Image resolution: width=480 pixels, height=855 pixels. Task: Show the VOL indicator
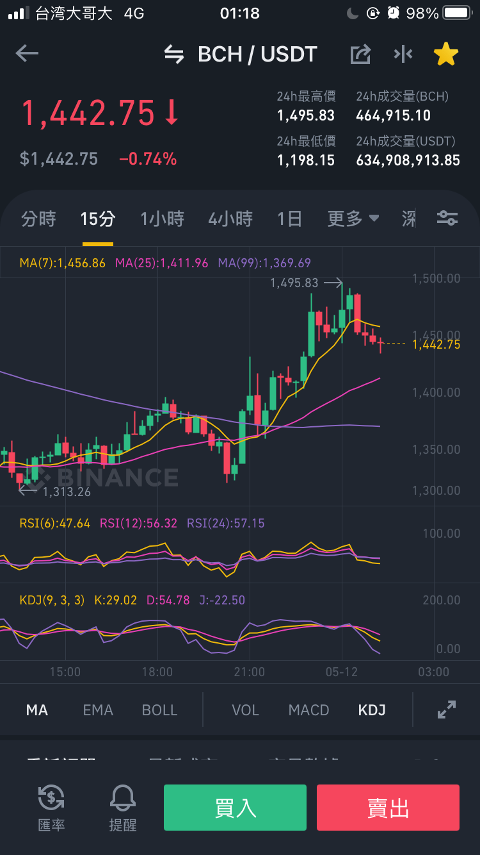(245, 710)
